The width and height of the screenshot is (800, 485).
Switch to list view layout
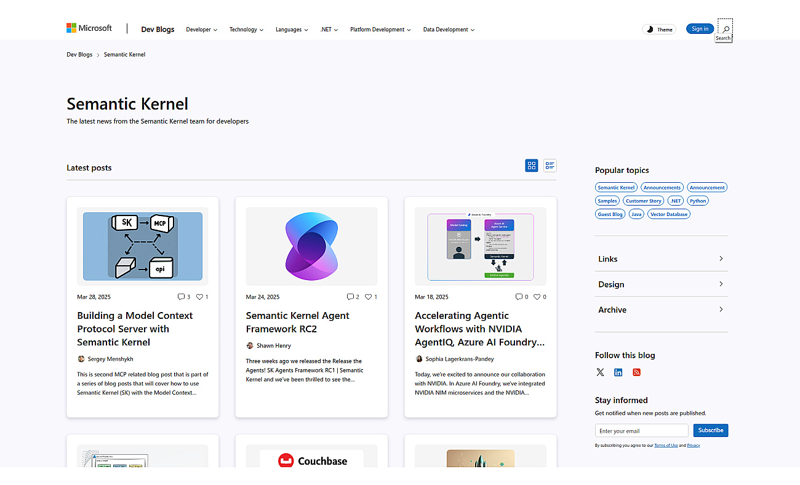[x=550, y=166]
